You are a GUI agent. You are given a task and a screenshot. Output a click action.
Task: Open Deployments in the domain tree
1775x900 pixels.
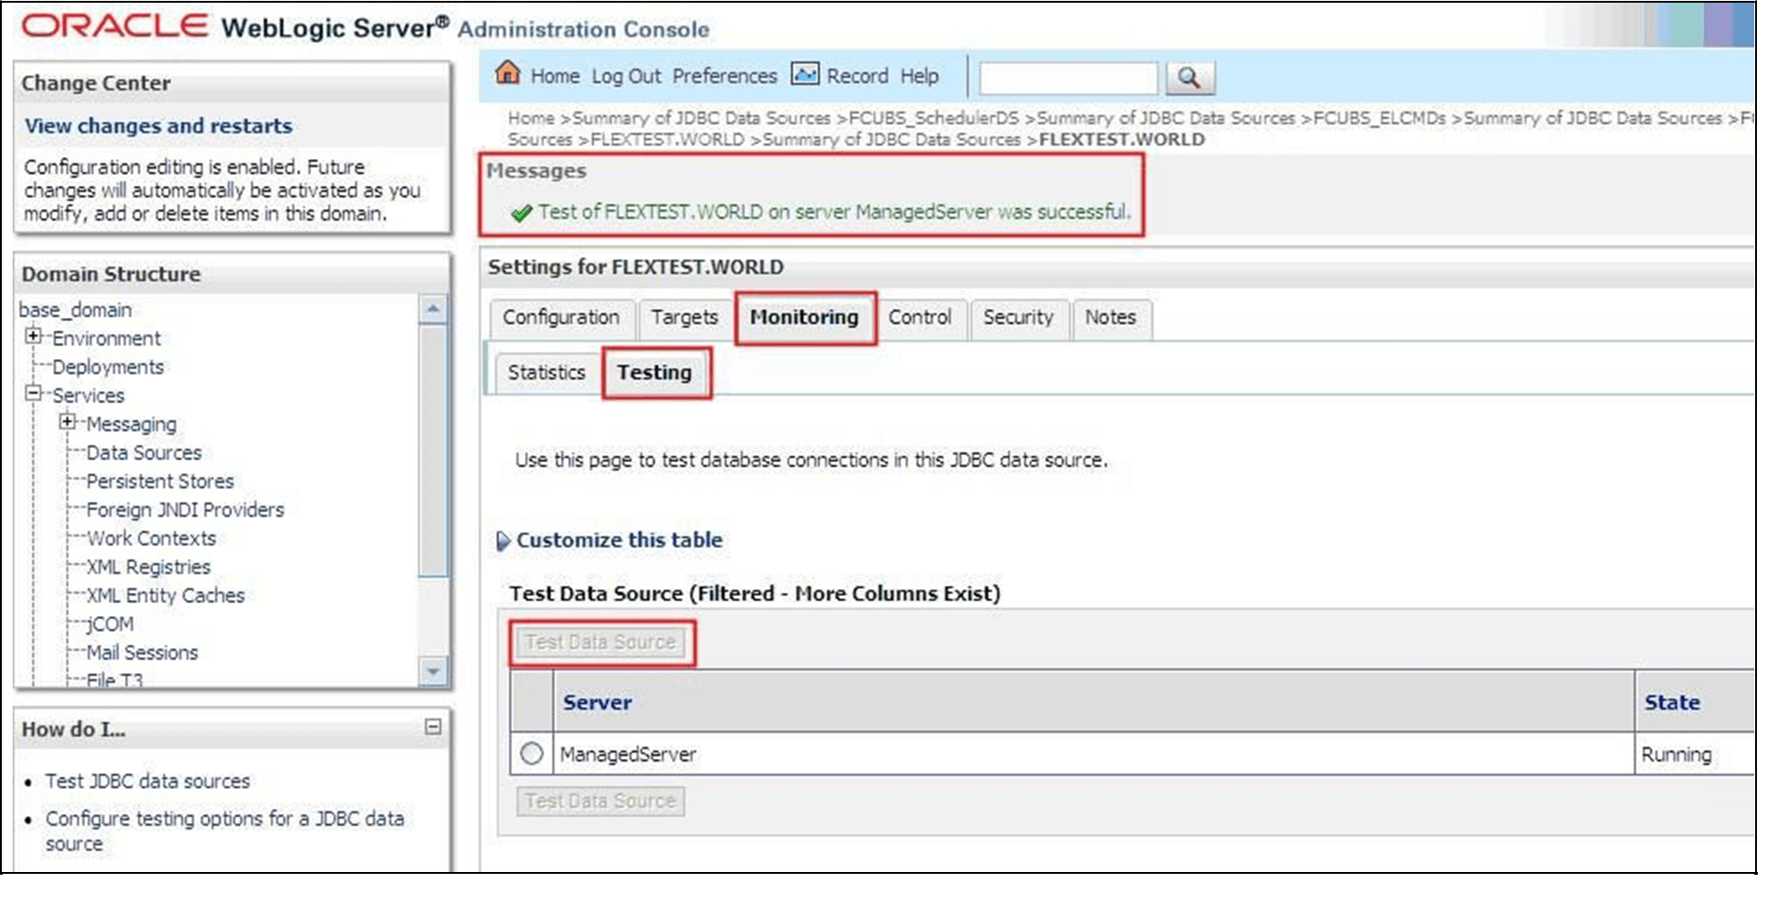108,367
